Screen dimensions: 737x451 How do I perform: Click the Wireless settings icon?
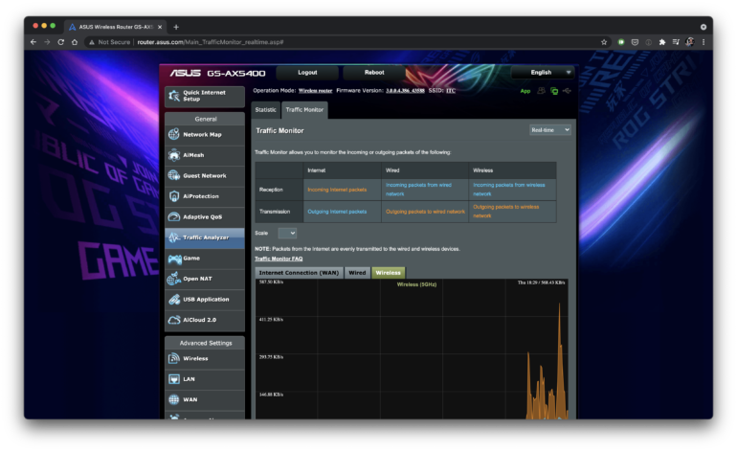coord(174,358)
